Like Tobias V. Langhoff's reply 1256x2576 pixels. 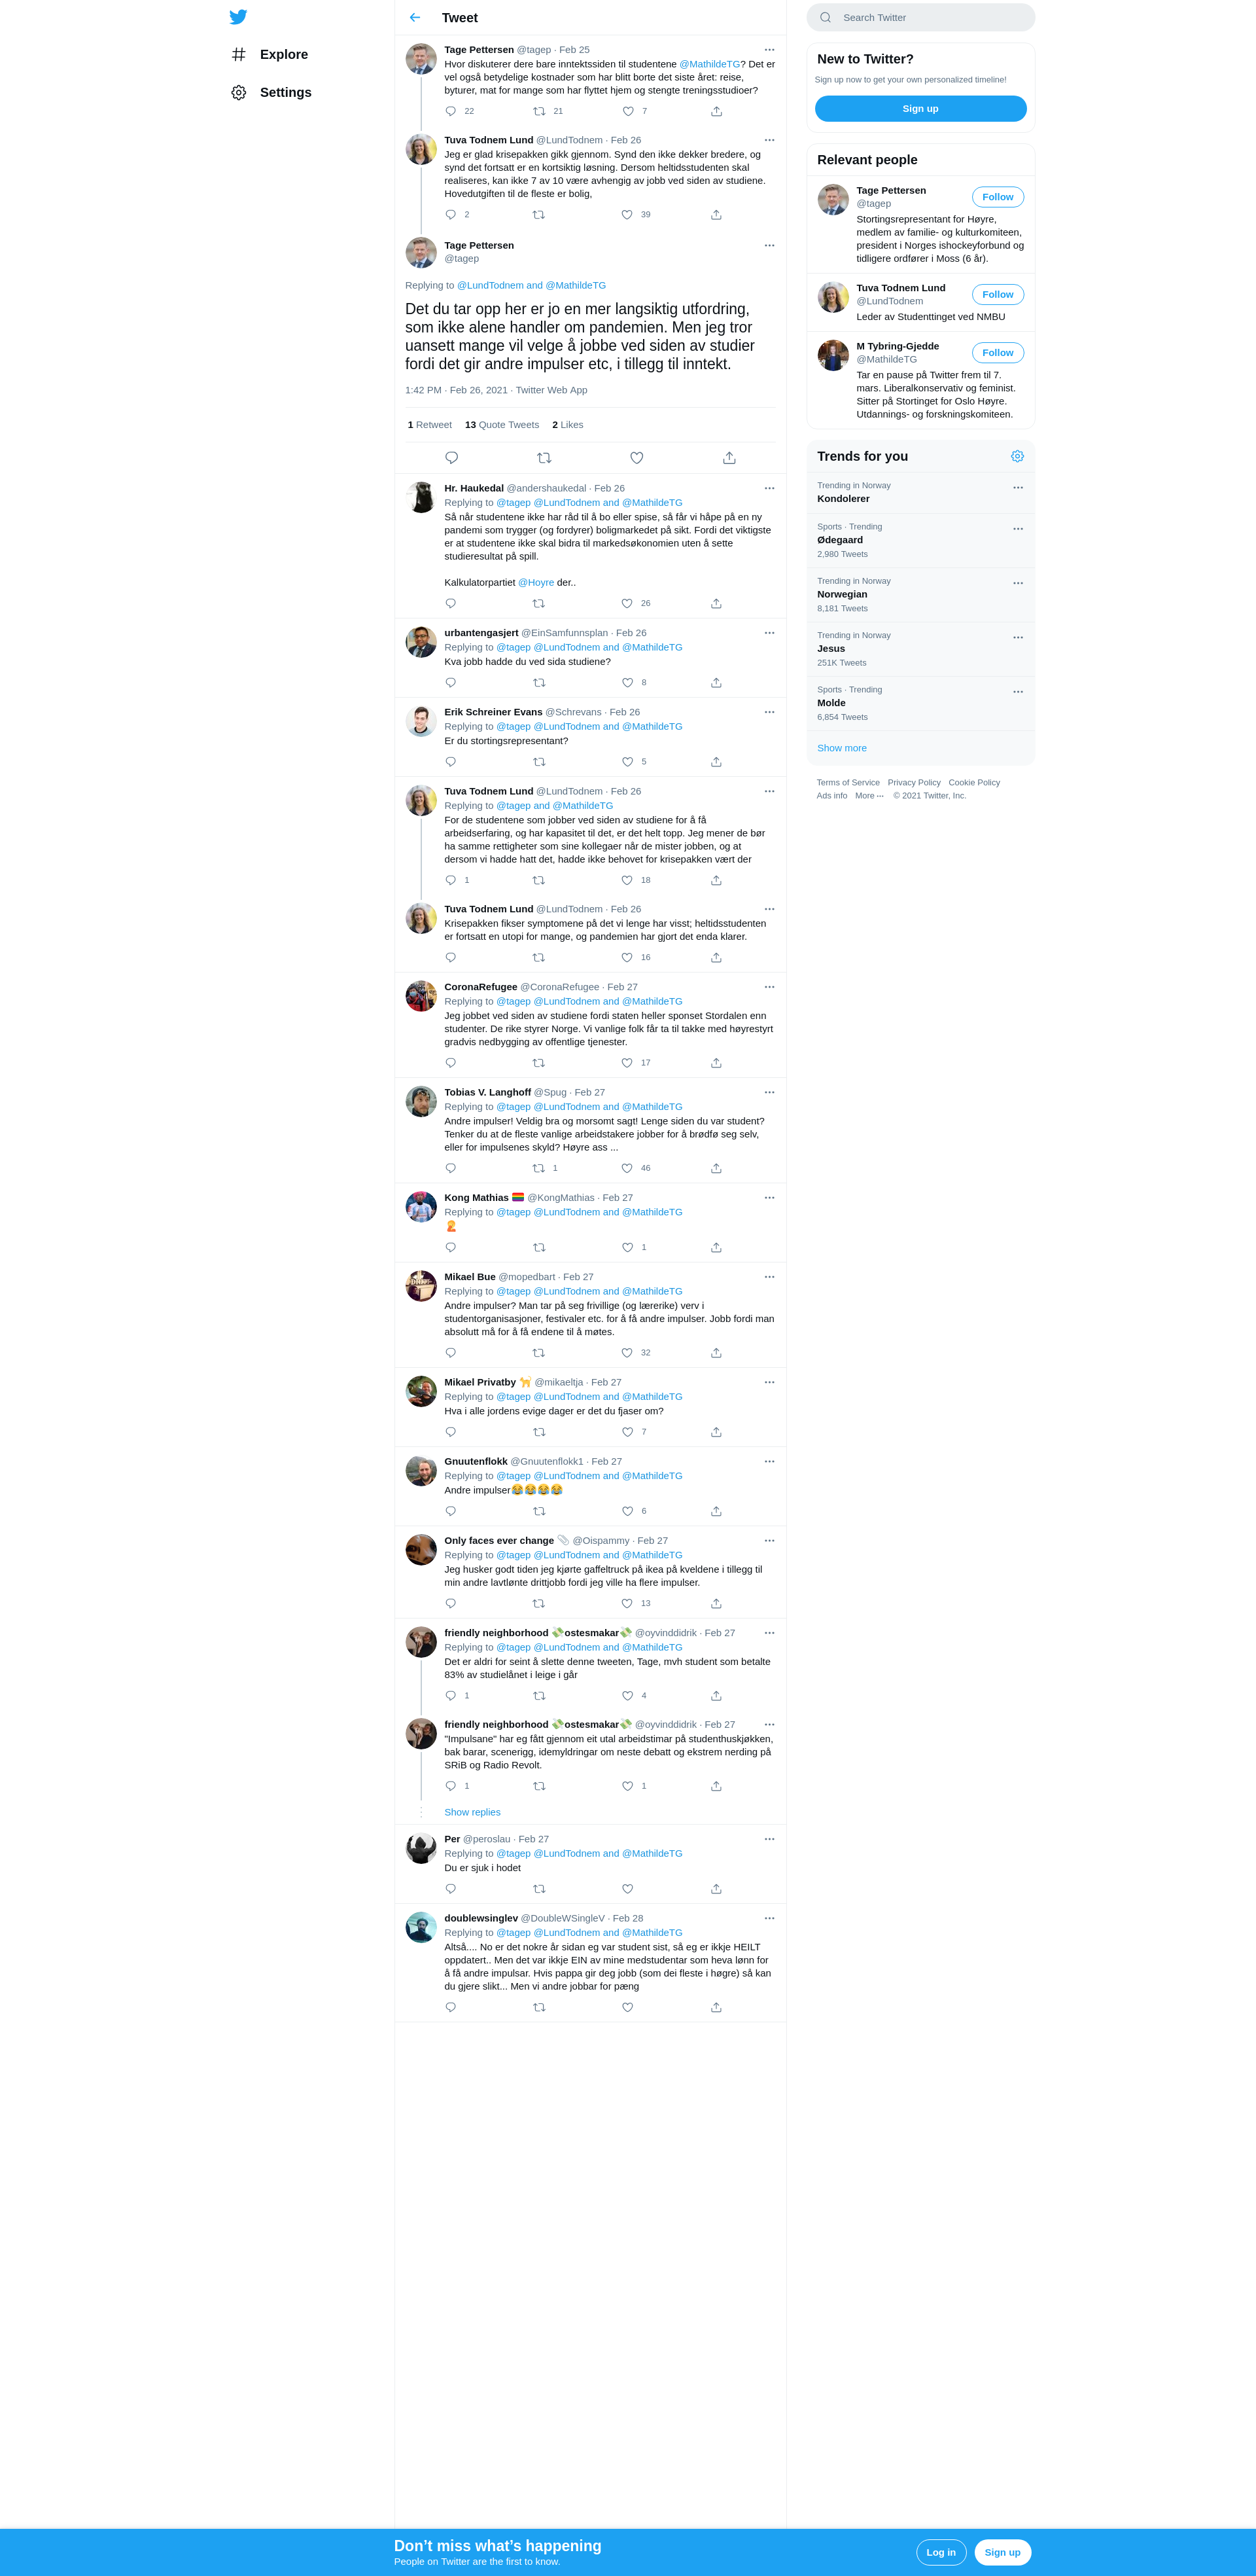(627, 1168)
